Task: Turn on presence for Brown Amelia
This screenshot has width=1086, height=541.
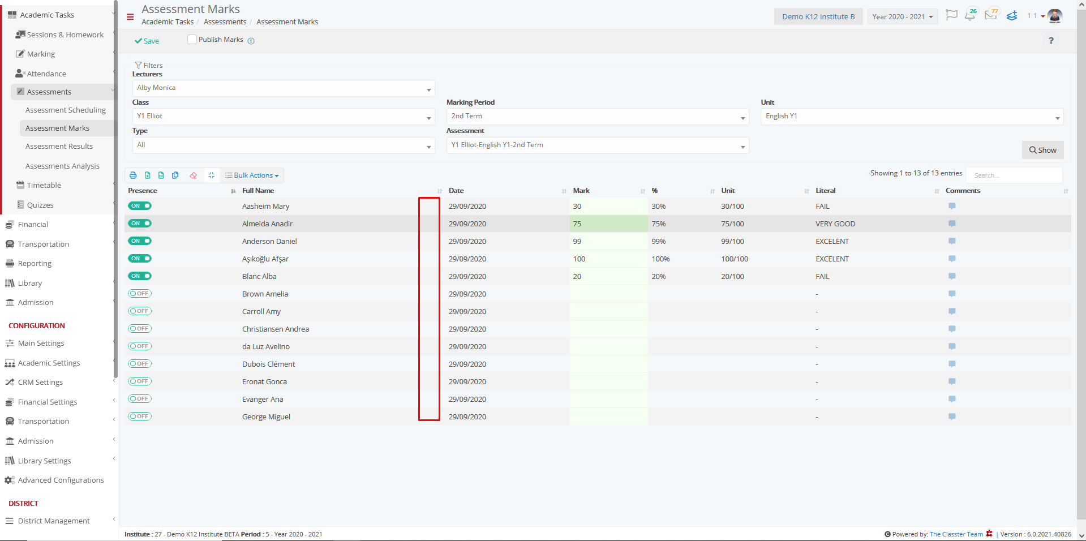Action: click(x=140, y=294)
